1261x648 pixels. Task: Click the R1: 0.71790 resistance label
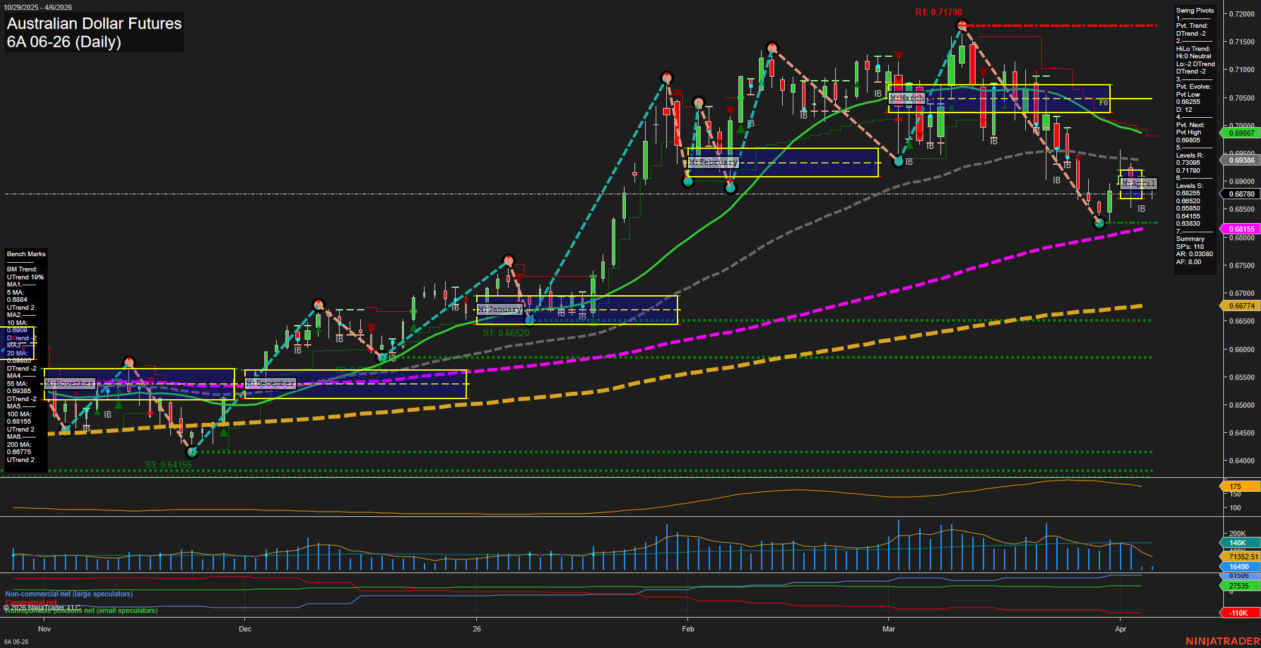[938, 11]
